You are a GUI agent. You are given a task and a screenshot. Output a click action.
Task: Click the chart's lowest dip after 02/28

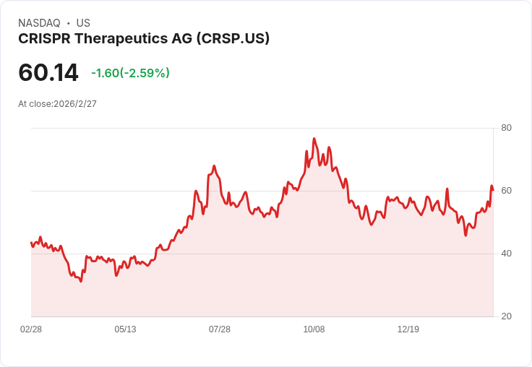tap(81, 281)
